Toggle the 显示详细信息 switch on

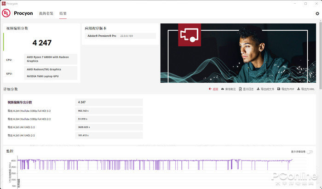click(x=310, y=152)
